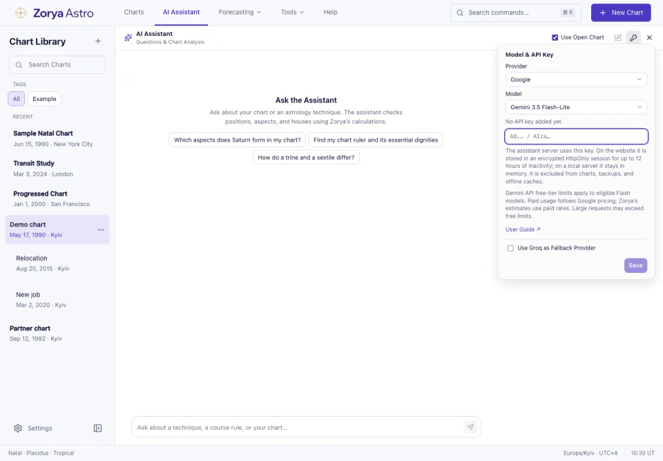The width and height of the screenshot is (663, 461).
Task: Focus the Search commands field
Action: tap(515, 12)
